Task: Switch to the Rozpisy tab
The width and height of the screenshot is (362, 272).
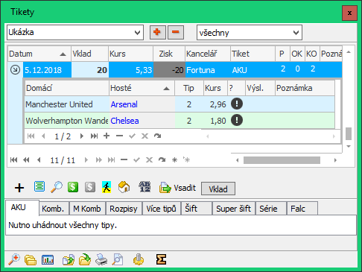Action: [124, 209]
